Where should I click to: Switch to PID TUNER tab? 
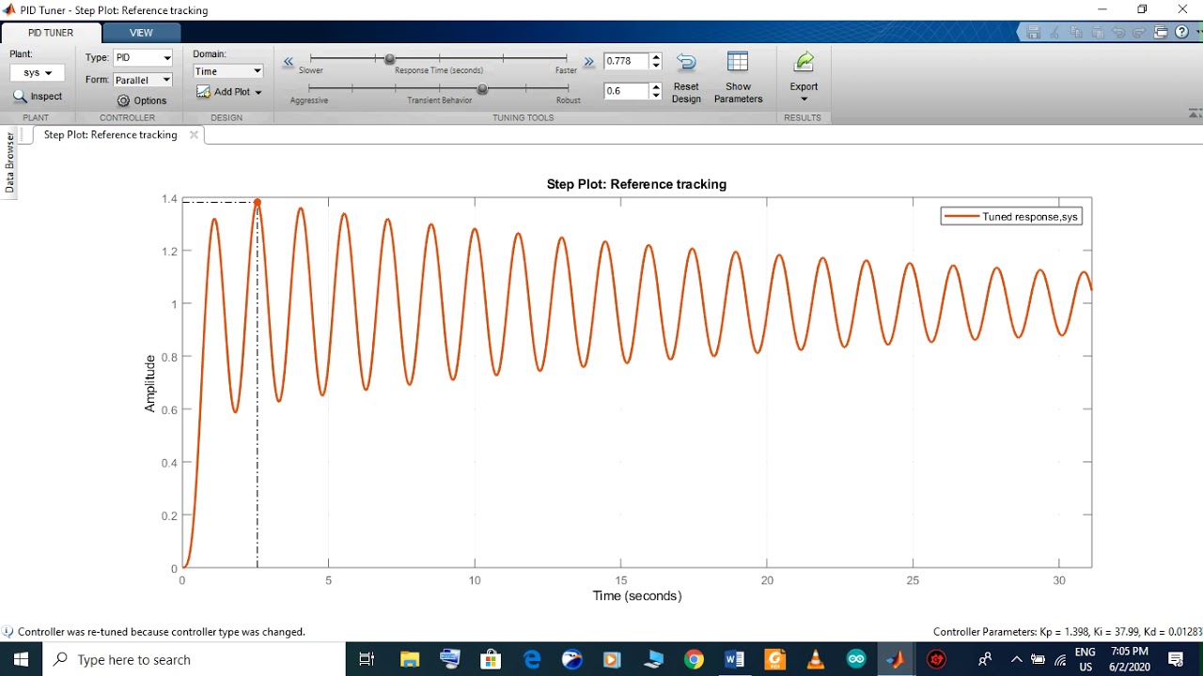(x=51, y=32)
